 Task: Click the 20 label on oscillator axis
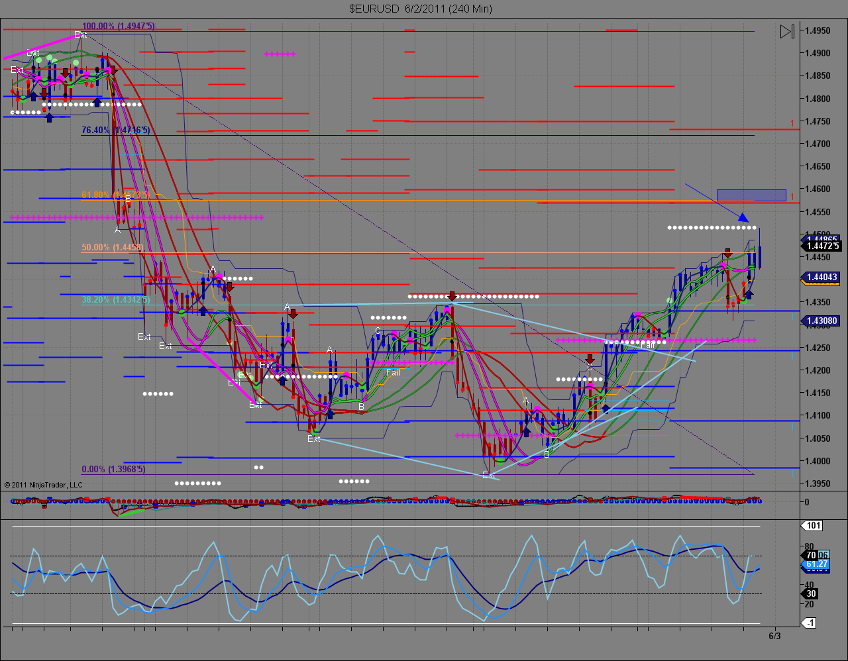809,604
